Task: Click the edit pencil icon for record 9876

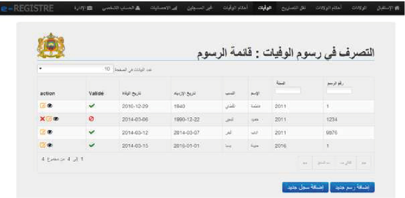Action: 42,132
